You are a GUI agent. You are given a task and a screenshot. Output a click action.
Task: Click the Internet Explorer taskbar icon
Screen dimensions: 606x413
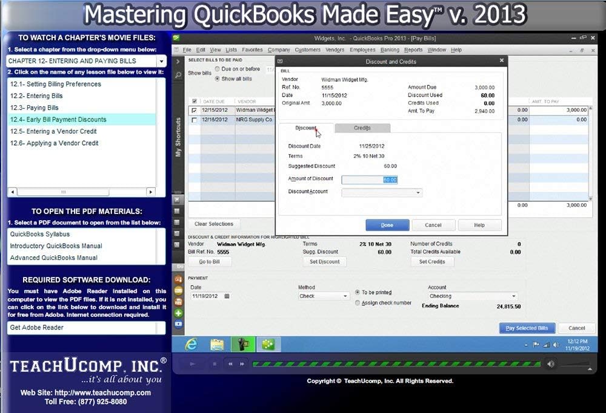coord(191,344)
